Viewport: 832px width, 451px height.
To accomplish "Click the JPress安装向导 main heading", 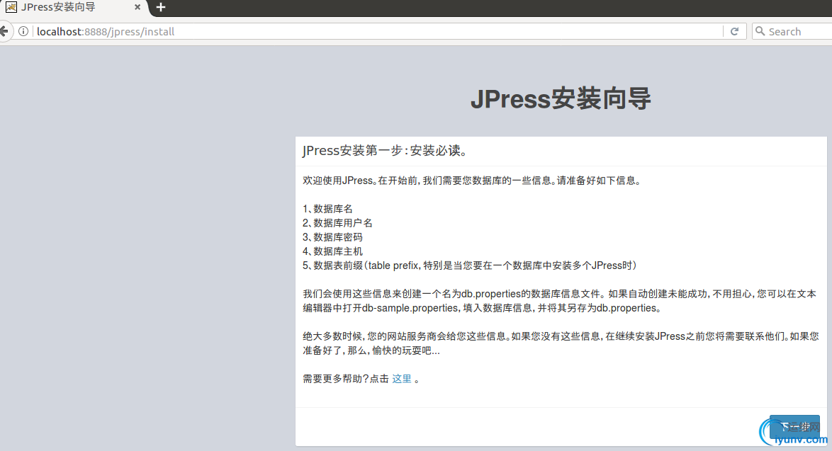I will pyautogui.click(x=561, y=98).
